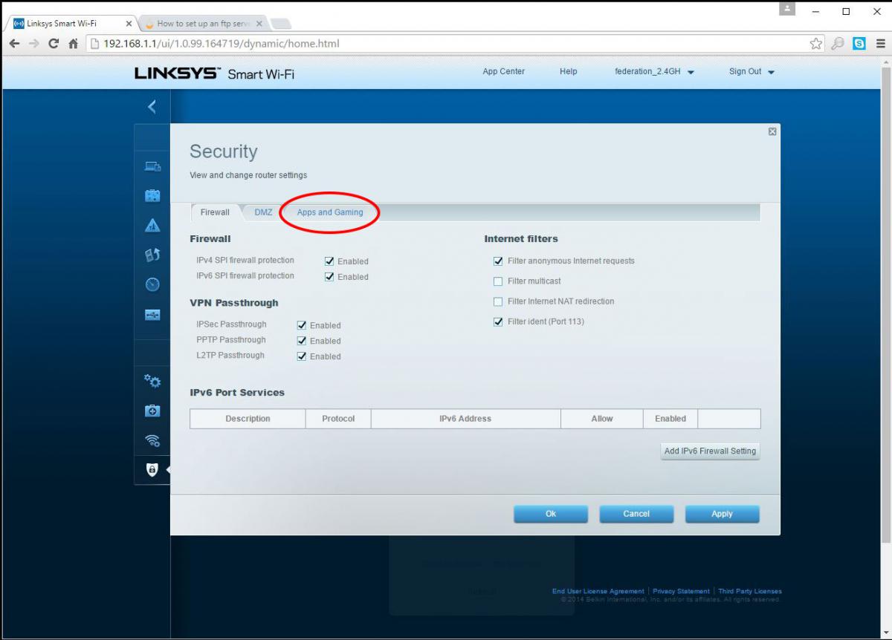Reload the page with the refresh icon
Viewport: 892px width, 640px height.
click(x=54, y=44)
